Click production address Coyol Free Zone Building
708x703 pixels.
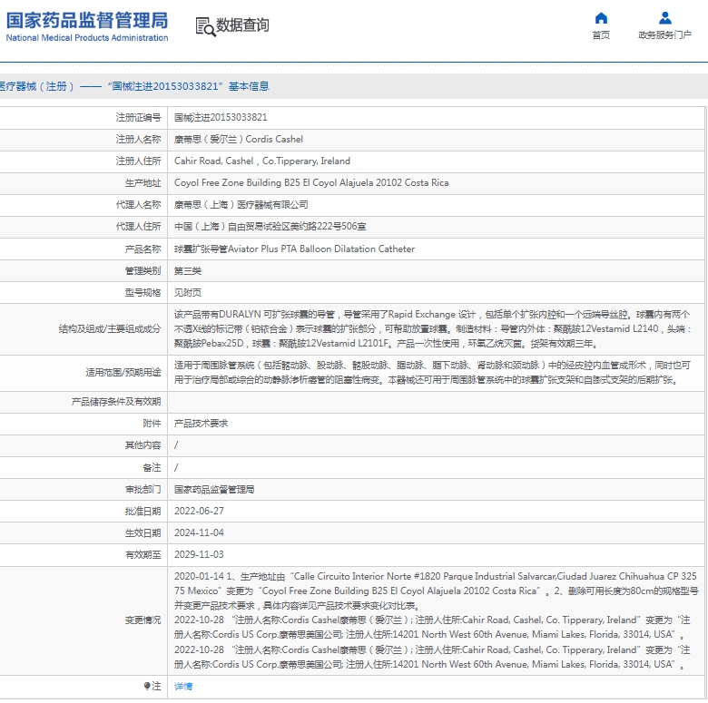click(x=311, y=182)
